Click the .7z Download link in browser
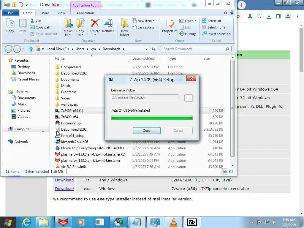The height and width of the screenshot is (228, 304). (x=64, y=180)
